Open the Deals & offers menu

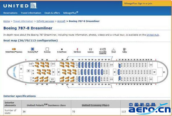coord(52,13)
